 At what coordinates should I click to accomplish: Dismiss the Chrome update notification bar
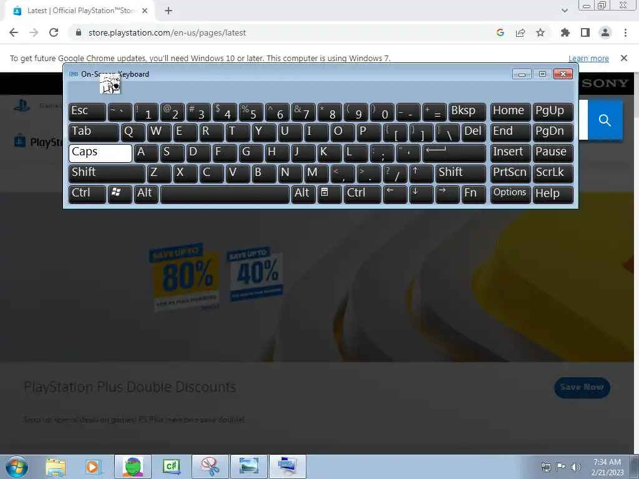point(623,58)
